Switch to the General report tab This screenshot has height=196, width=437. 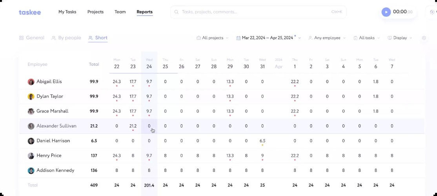[x=31, y=38]
